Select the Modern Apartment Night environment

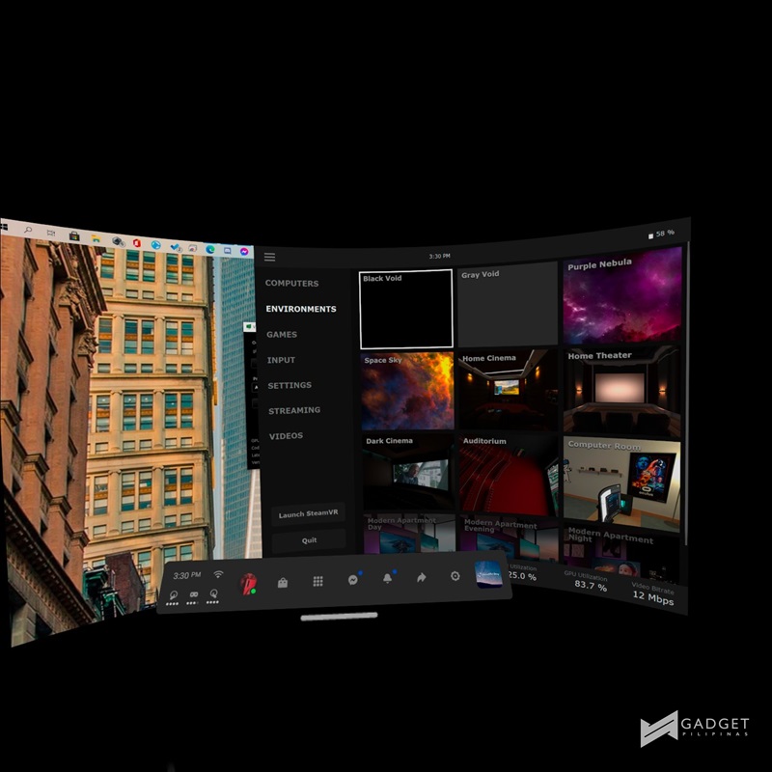[621, 554]
